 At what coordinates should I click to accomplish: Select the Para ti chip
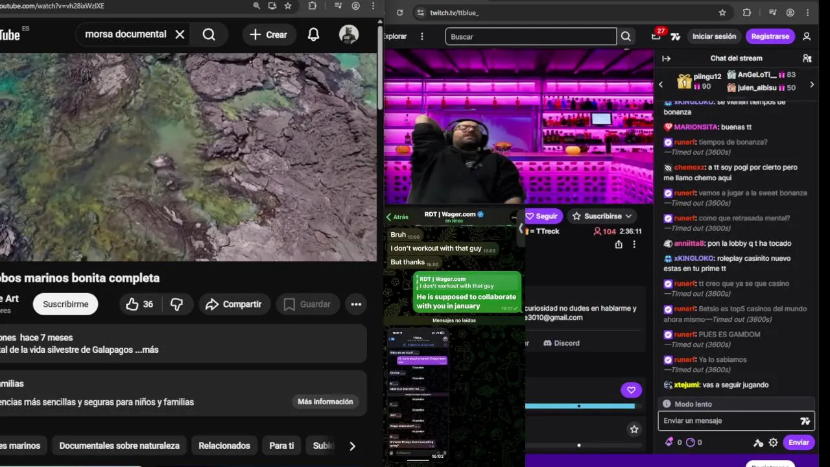[x=281, y=446]
